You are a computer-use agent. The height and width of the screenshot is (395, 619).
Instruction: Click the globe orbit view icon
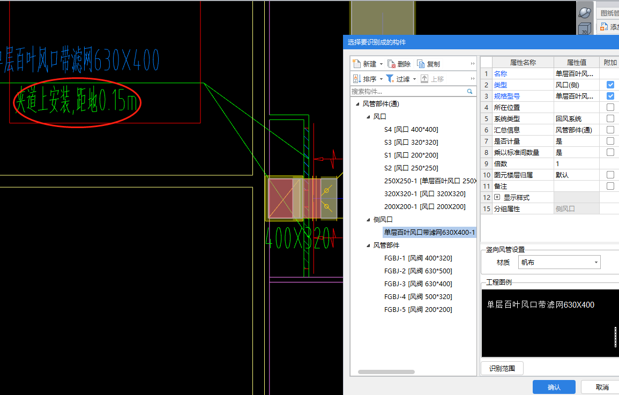point(585,13)
